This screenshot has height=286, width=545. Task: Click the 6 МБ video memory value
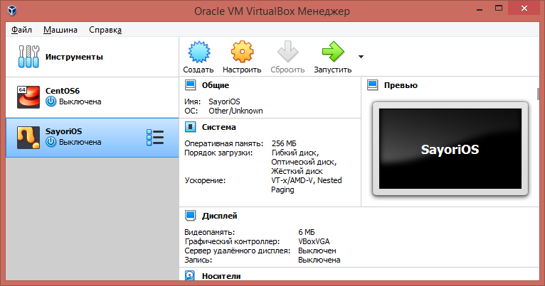coord(307,232)
